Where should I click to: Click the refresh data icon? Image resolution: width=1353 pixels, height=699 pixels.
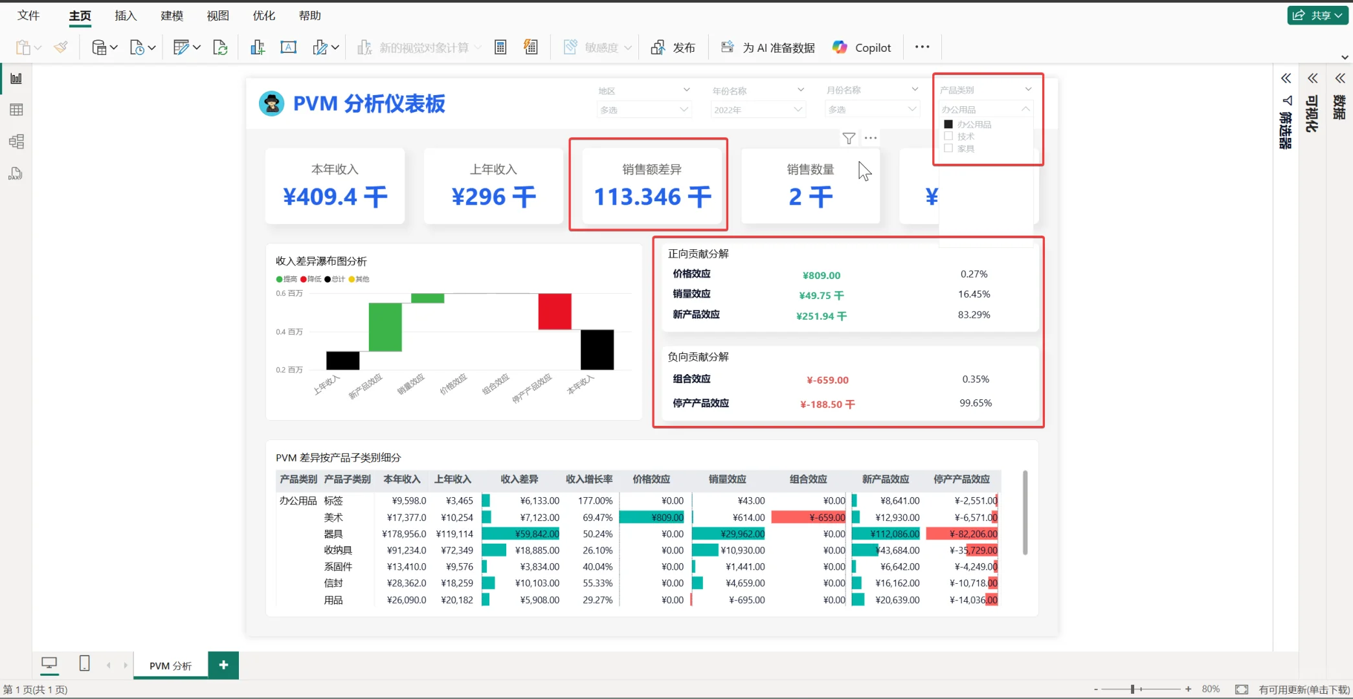220,47
